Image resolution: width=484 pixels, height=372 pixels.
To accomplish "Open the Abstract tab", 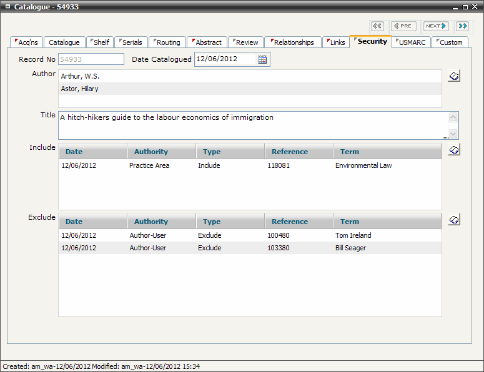I will [207, 42].
